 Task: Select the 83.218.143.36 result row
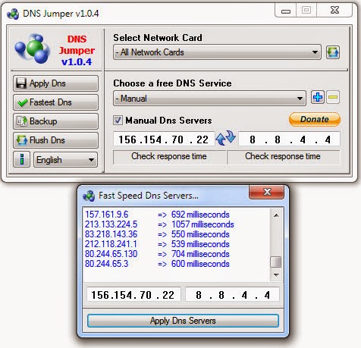tap(157, 234)
